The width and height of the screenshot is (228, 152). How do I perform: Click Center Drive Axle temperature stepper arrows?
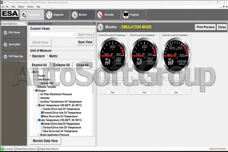pos(180,84)
